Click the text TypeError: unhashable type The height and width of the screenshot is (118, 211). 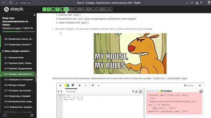coord(170,79)
